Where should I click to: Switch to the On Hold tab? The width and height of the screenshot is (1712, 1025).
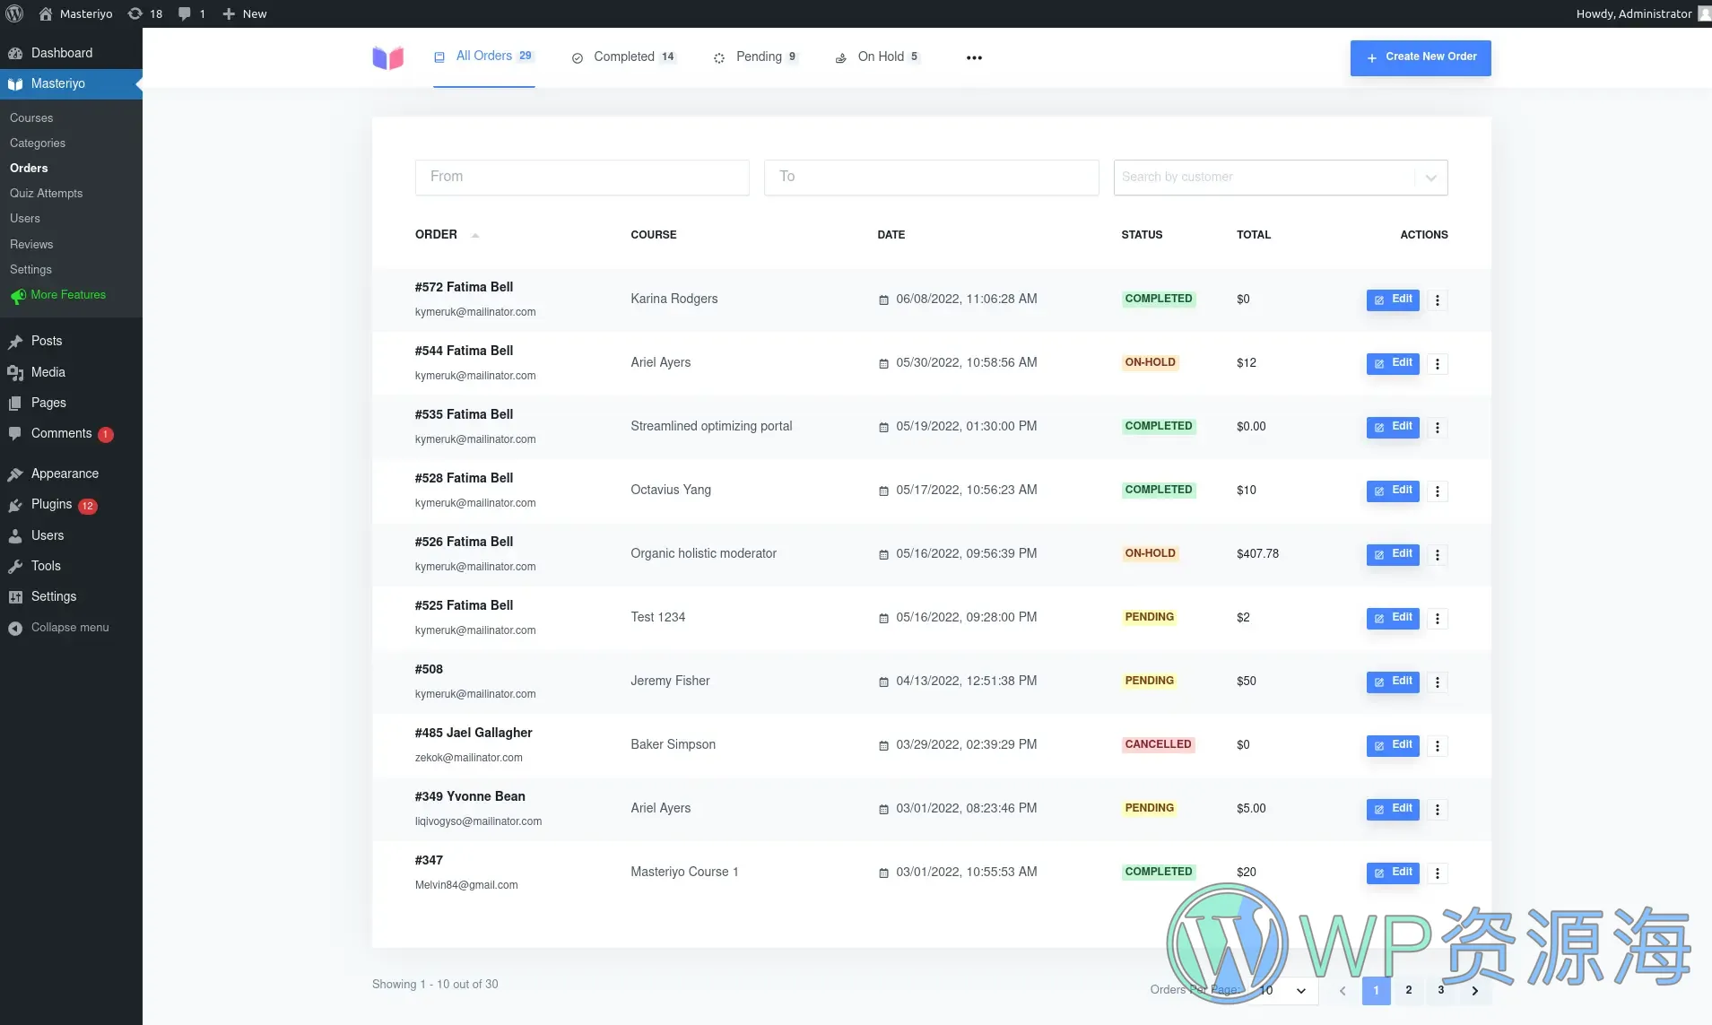click(x=880, y=57)
